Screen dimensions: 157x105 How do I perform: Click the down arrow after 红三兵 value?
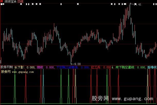[x=113, y=67]
